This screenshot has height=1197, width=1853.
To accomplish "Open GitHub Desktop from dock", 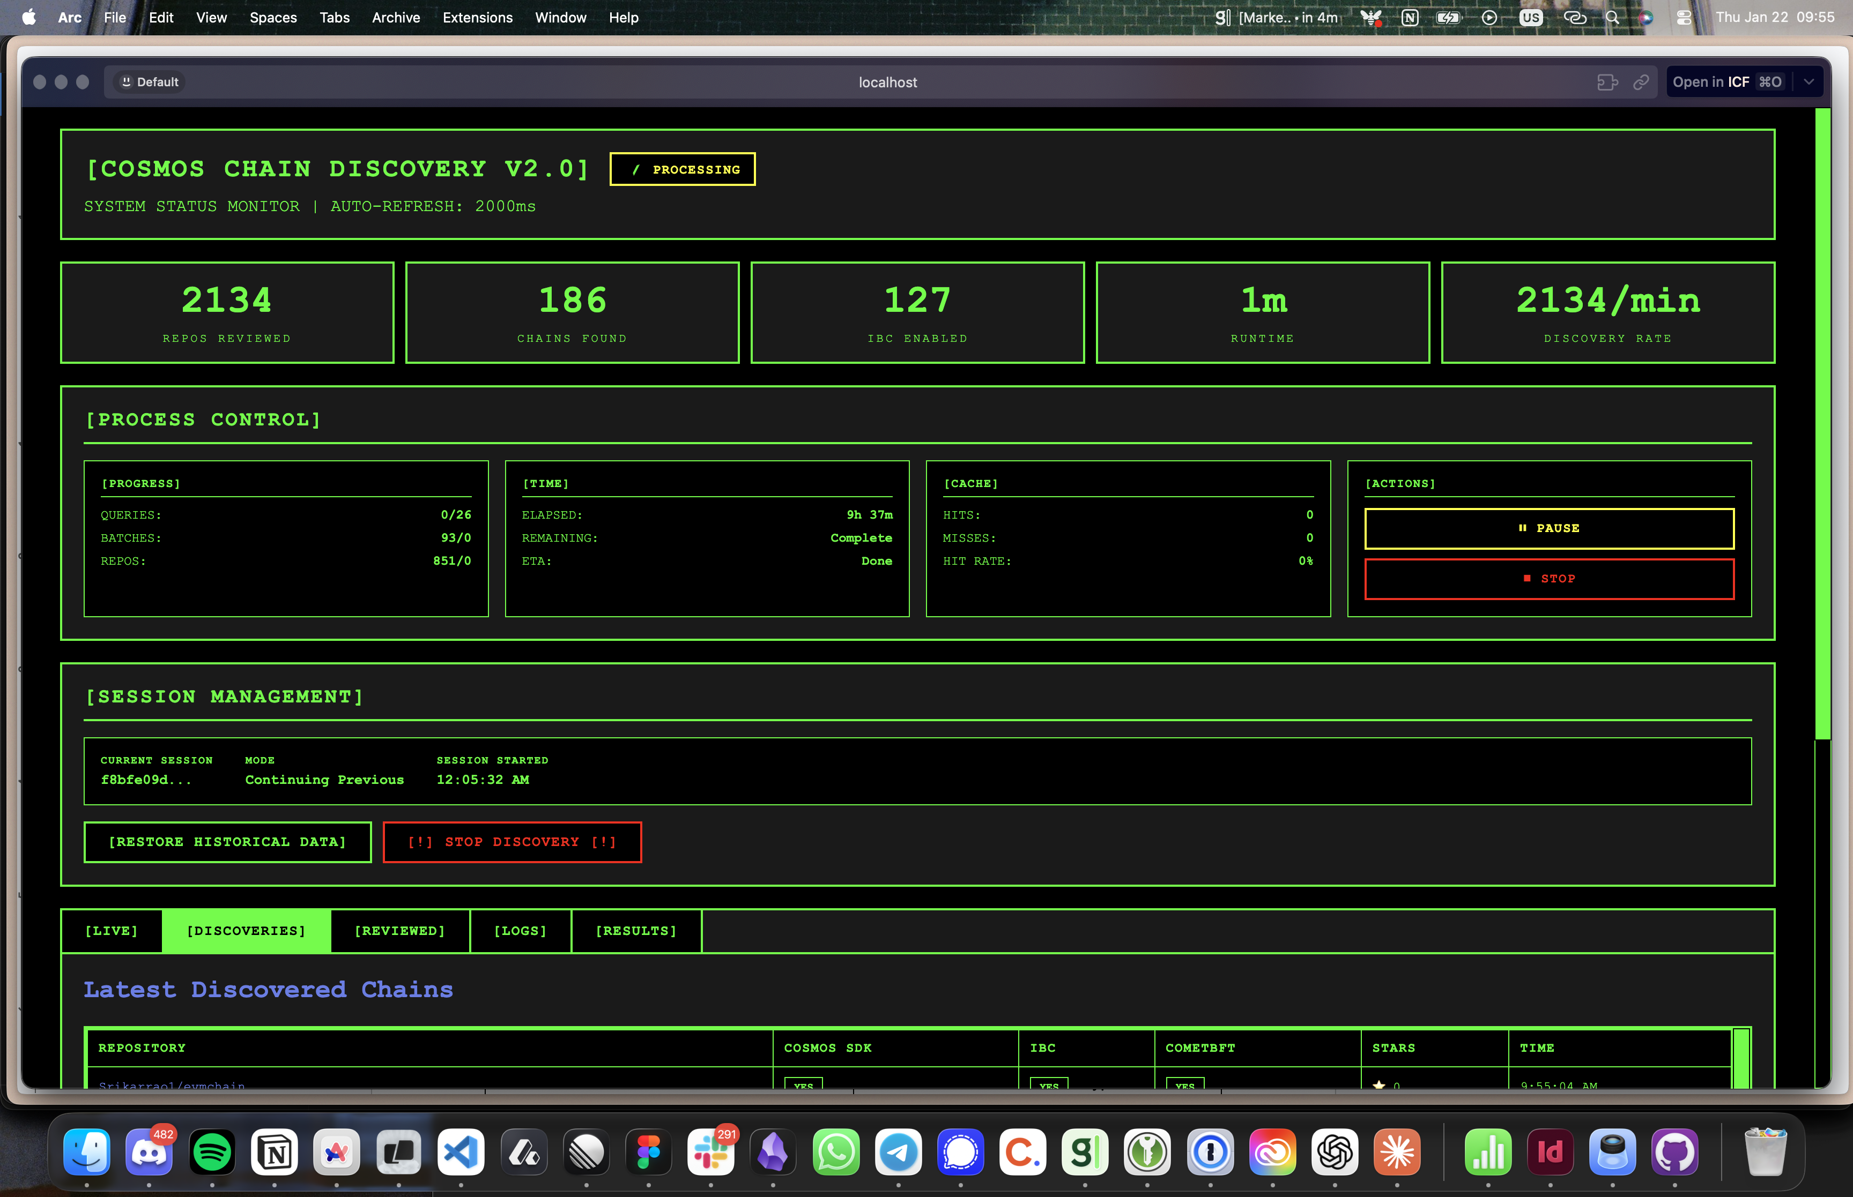I will pos(1675,1152).
